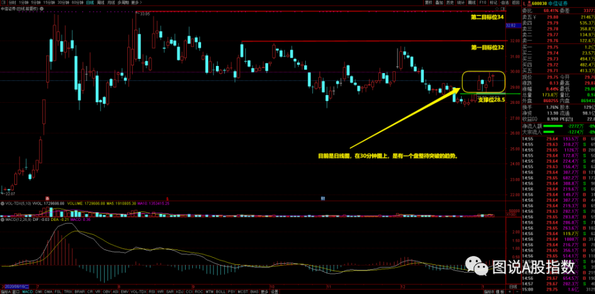Switch to 月线 monthly chart

(111, 2)
